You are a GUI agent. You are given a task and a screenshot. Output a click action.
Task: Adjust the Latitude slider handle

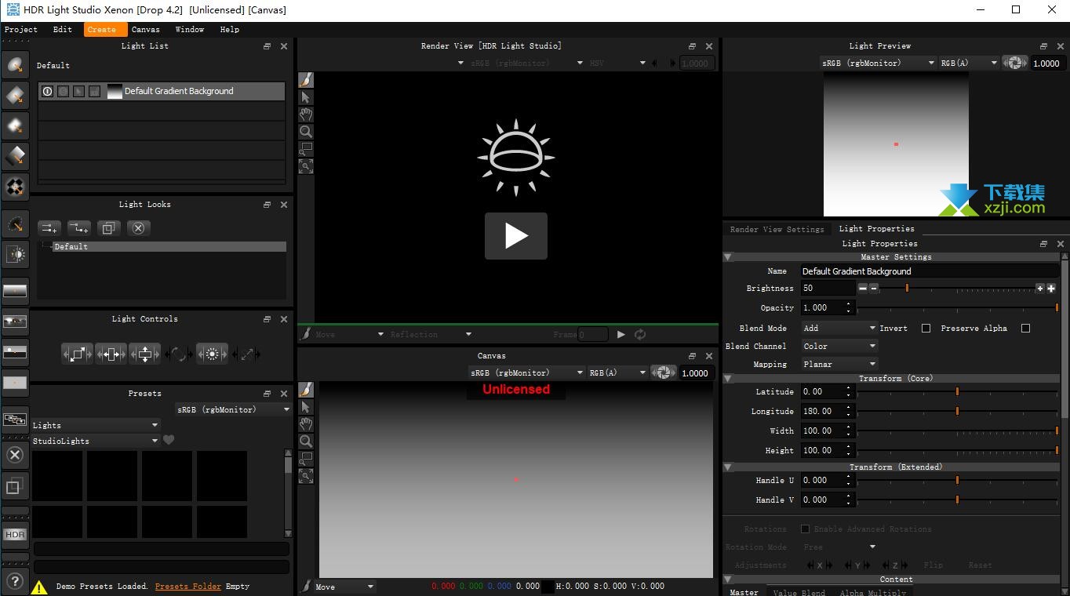click(957, 391)
